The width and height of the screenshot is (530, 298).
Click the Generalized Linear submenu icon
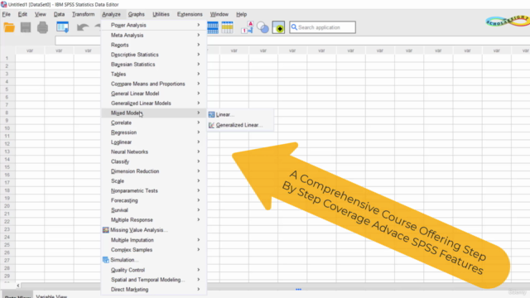click(x=212, y=125)
